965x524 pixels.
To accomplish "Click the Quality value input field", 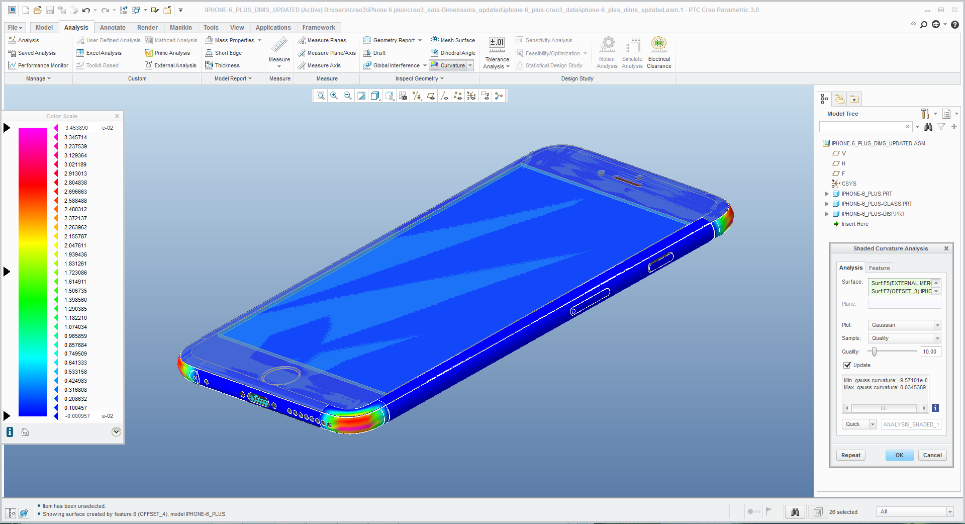I will pos(930,352).
